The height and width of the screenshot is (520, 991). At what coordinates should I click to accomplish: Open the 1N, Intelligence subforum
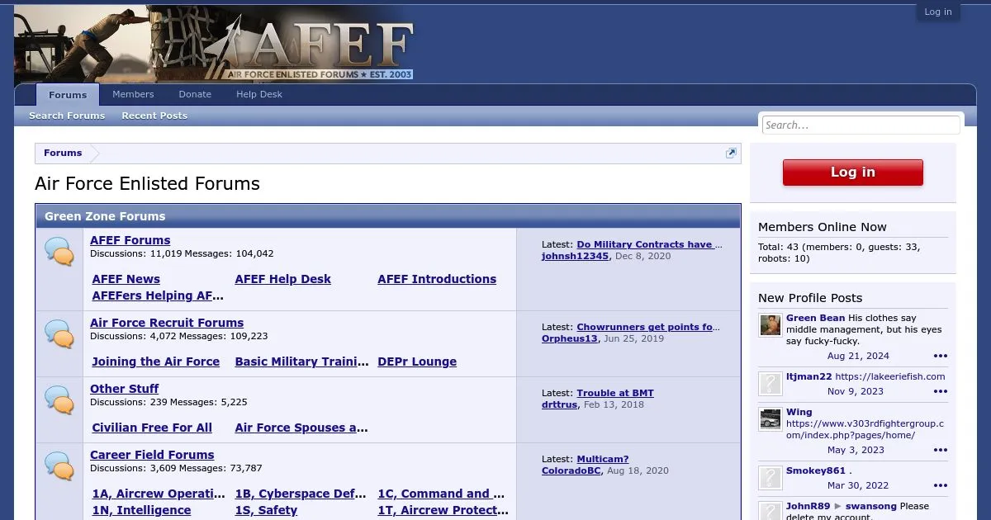click(x=141, y=510)
